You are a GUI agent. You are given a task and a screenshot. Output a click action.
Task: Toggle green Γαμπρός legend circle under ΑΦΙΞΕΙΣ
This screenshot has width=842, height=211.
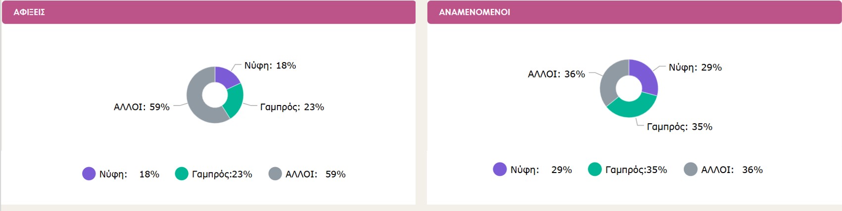[x=182, y=174]
